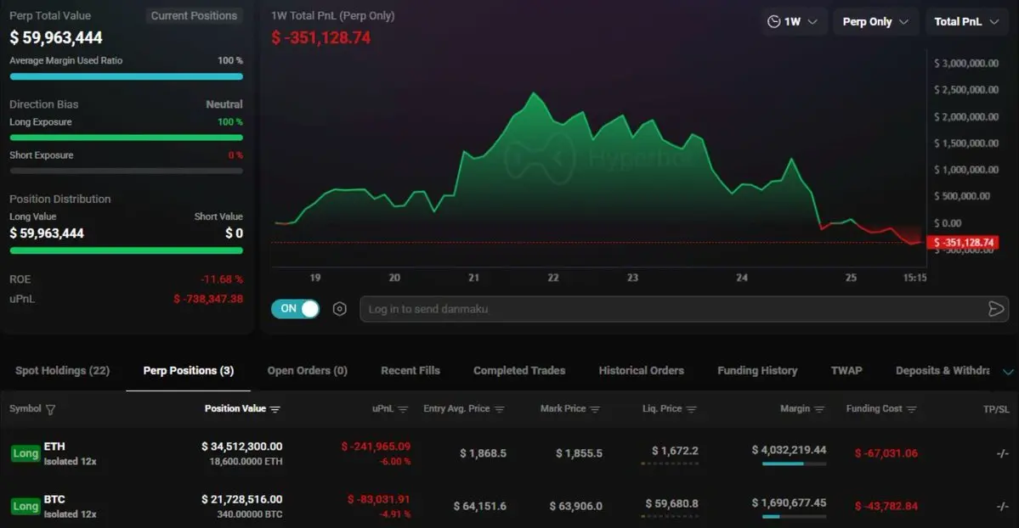Click ETH margin usage bar
This screenshot has height=528, width=1019.
794,463
